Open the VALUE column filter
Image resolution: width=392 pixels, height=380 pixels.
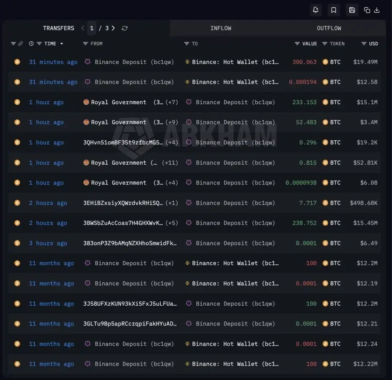pos(297,43)
